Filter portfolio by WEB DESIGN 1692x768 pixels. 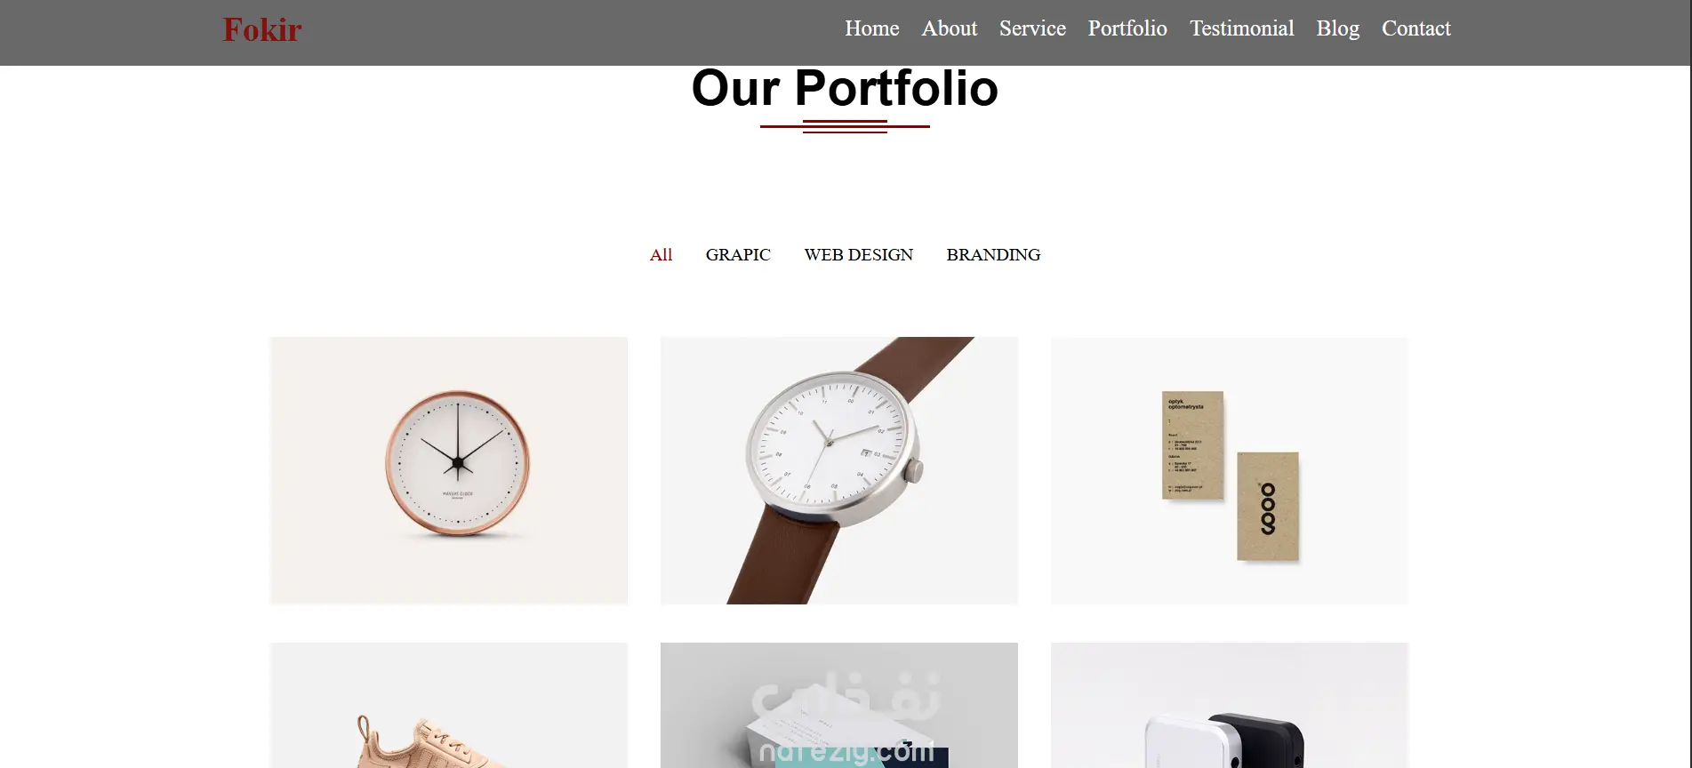858,255
